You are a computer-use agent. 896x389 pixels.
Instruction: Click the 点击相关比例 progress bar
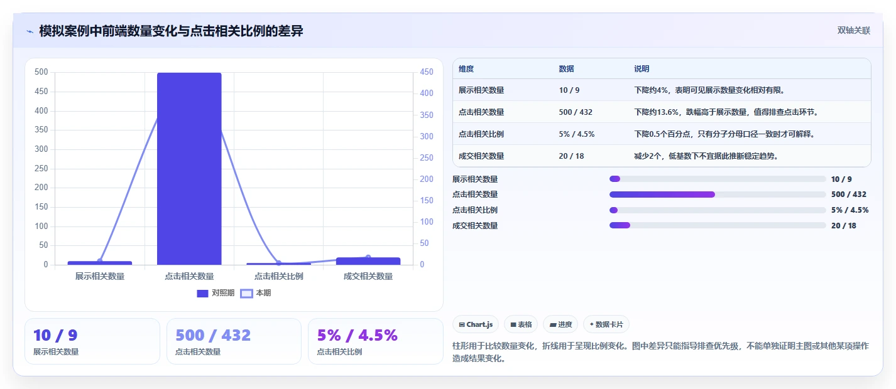click(x=718, y=210)
